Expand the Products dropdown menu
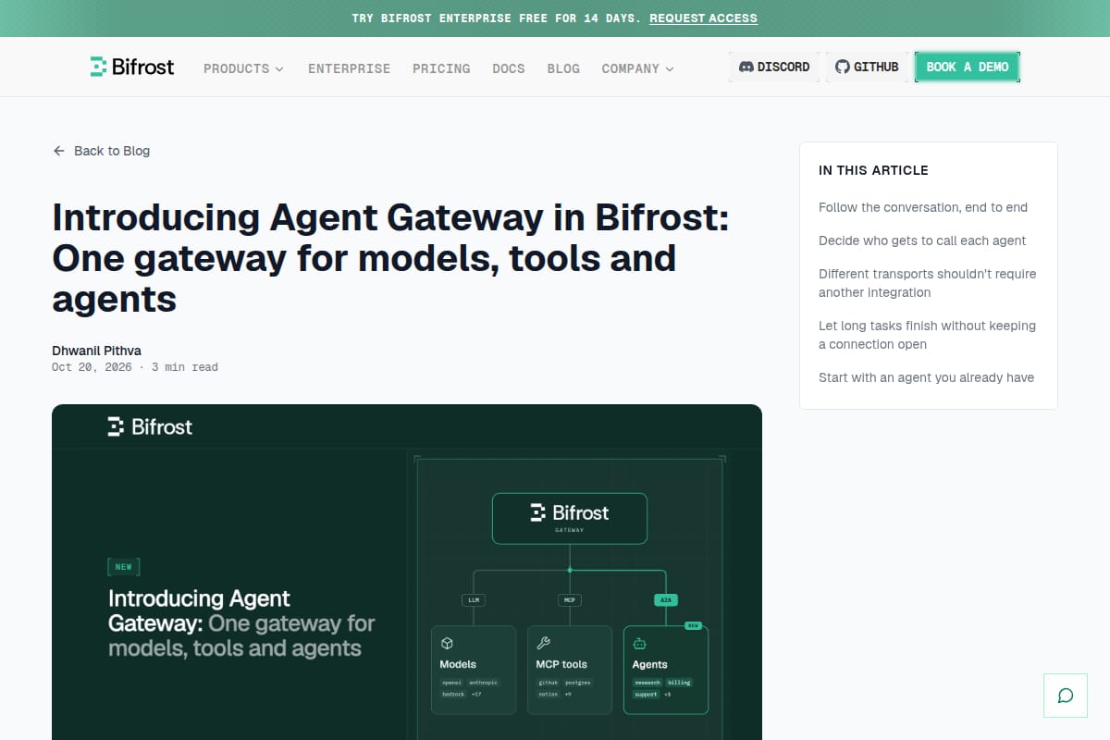1110x740 pixels. (x=243, y=68)
